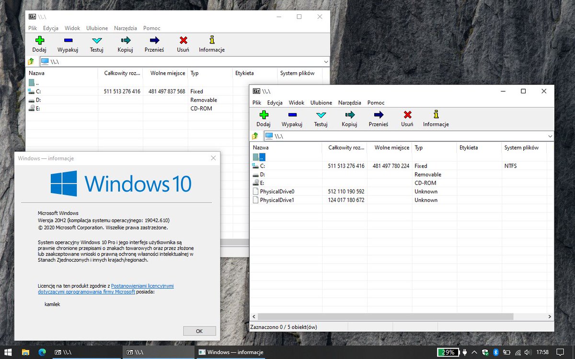This screenshot has width=575, height=359.
Task: Open the notification Action Center icon
Action: 561,352
